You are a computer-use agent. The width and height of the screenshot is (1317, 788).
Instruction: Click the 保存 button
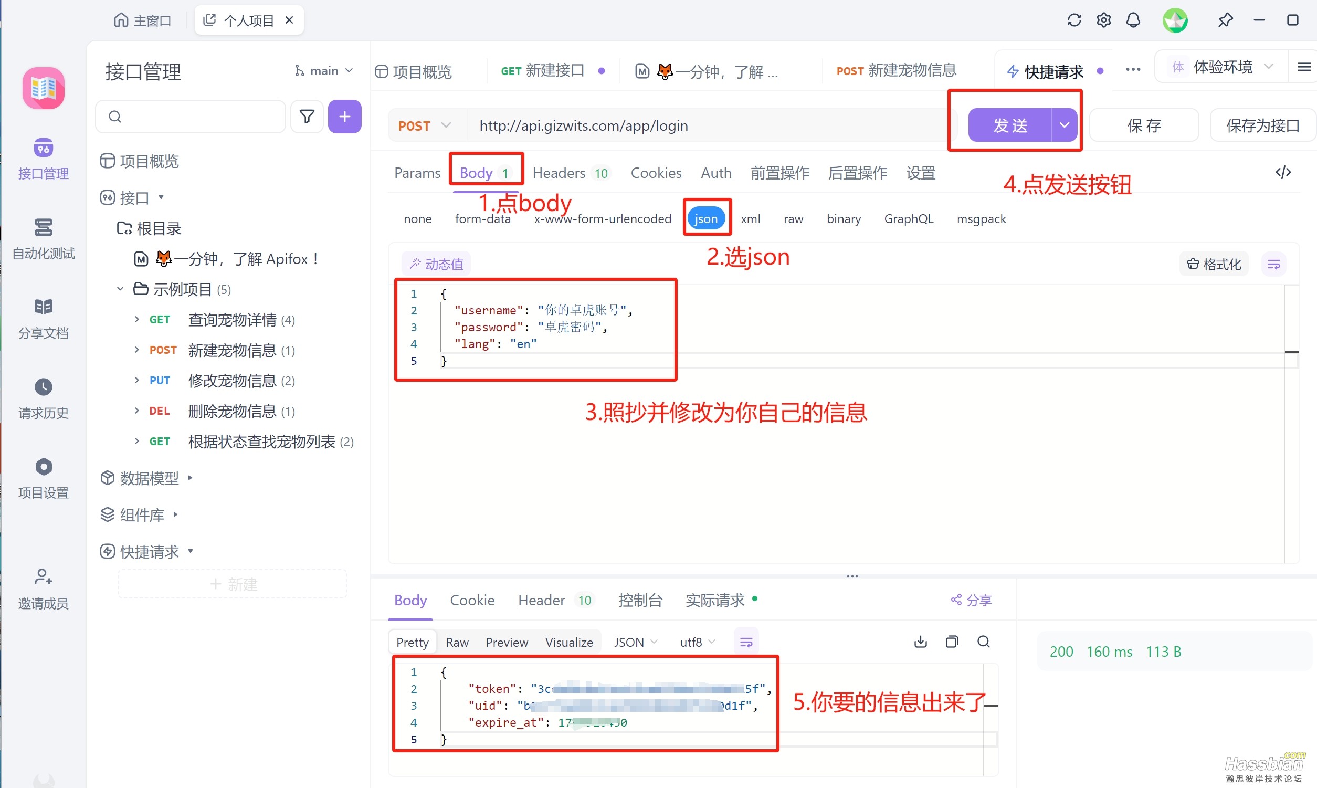(1144, 125)
